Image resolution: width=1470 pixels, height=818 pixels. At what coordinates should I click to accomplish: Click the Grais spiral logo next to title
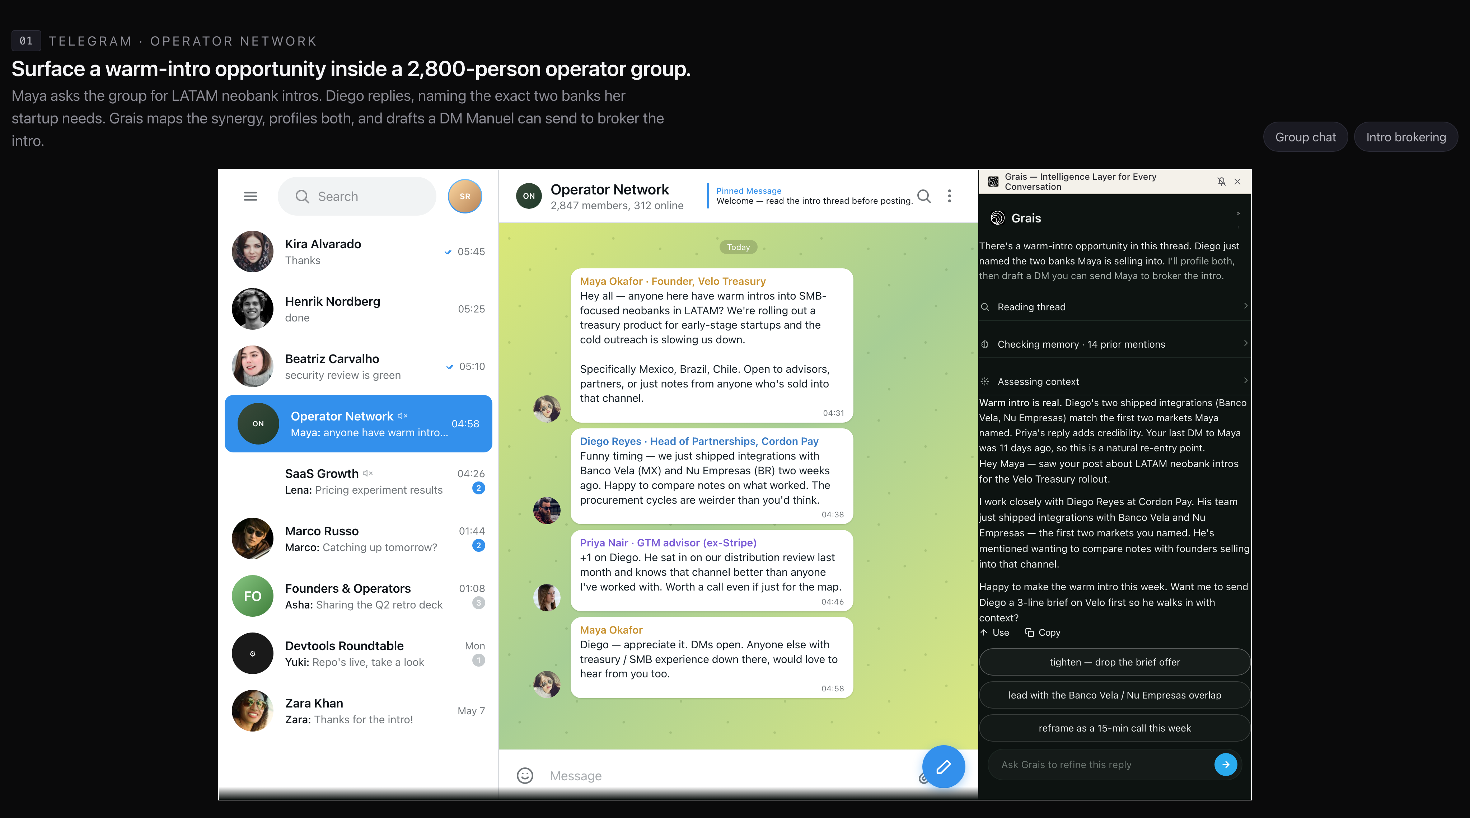[997, 218]
